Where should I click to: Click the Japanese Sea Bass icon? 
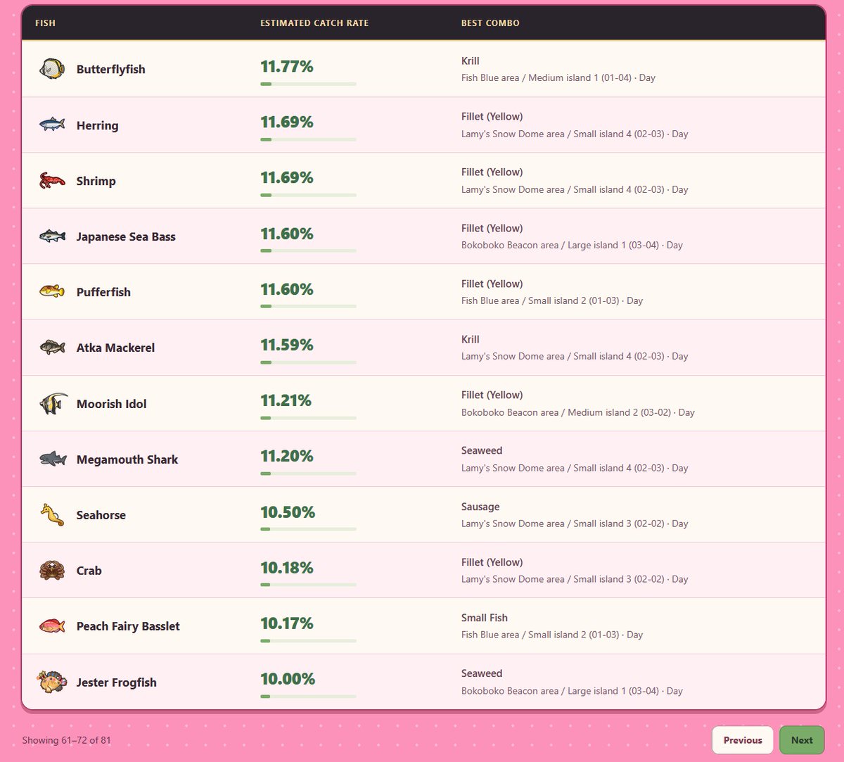coord(52,236)
